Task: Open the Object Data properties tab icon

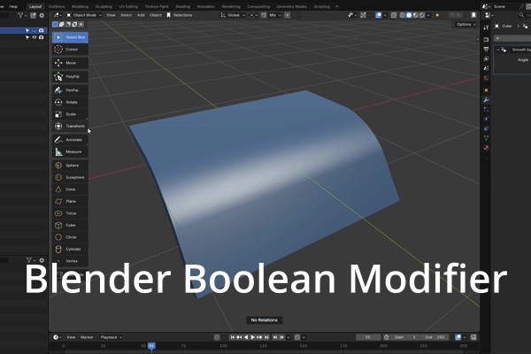Action: pos(486,138)
